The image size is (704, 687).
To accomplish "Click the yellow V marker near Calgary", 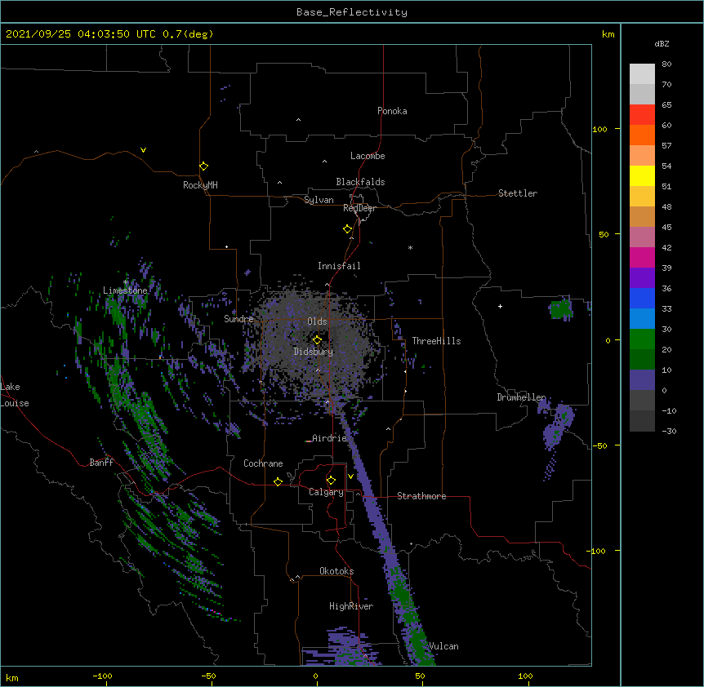I will click(x=350, y=476).
